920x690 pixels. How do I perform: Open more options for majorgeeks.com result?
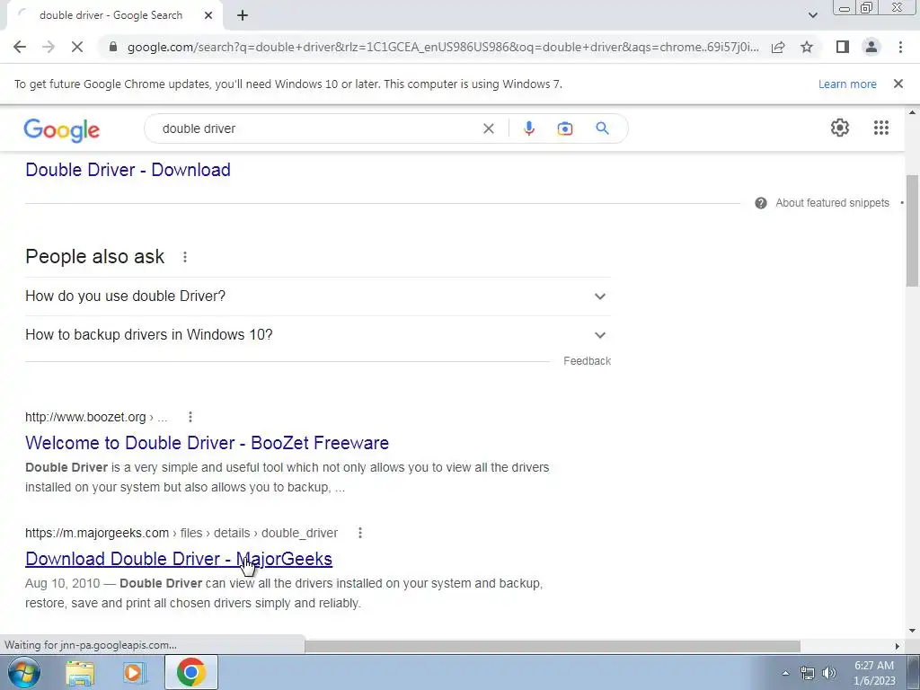[359, 533]
